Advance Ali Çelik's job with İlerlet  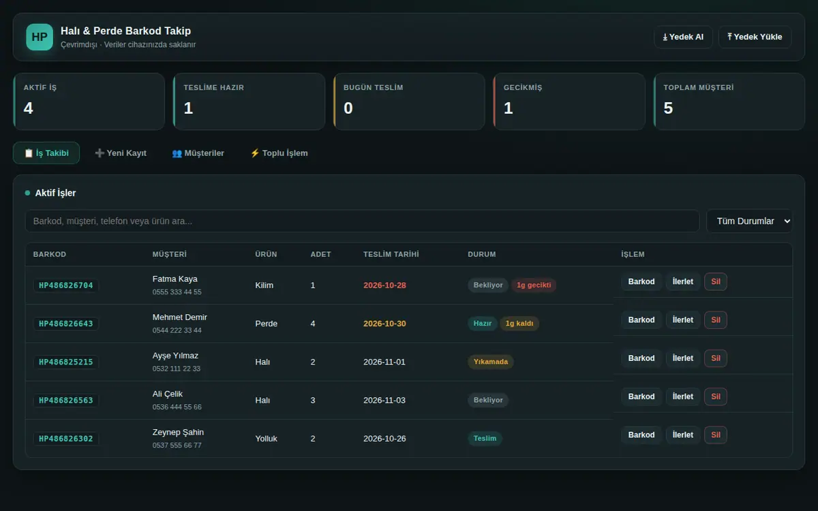tap(683, 397)
